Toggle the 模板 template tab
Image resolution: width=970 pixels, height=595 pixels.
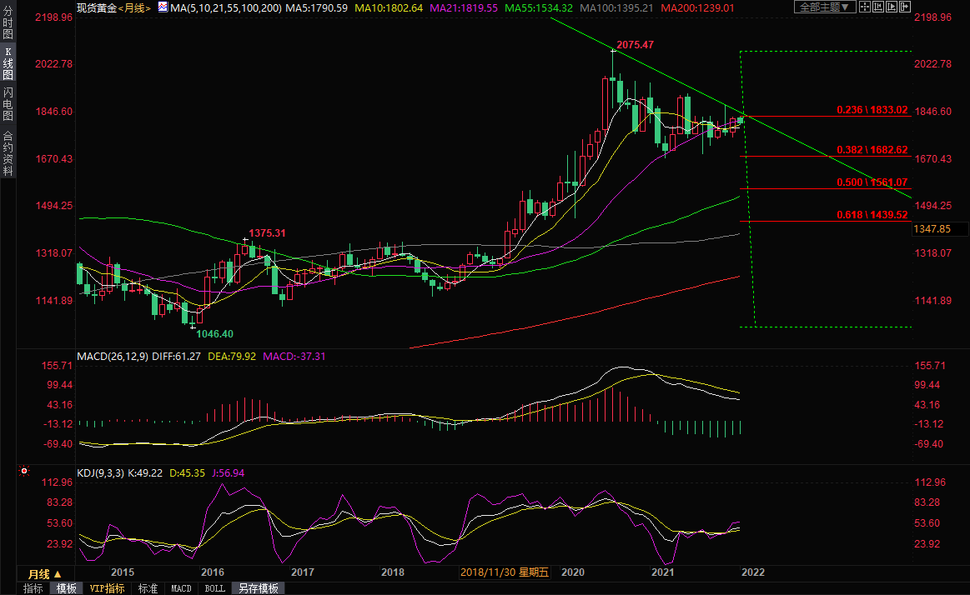point(66,588)
